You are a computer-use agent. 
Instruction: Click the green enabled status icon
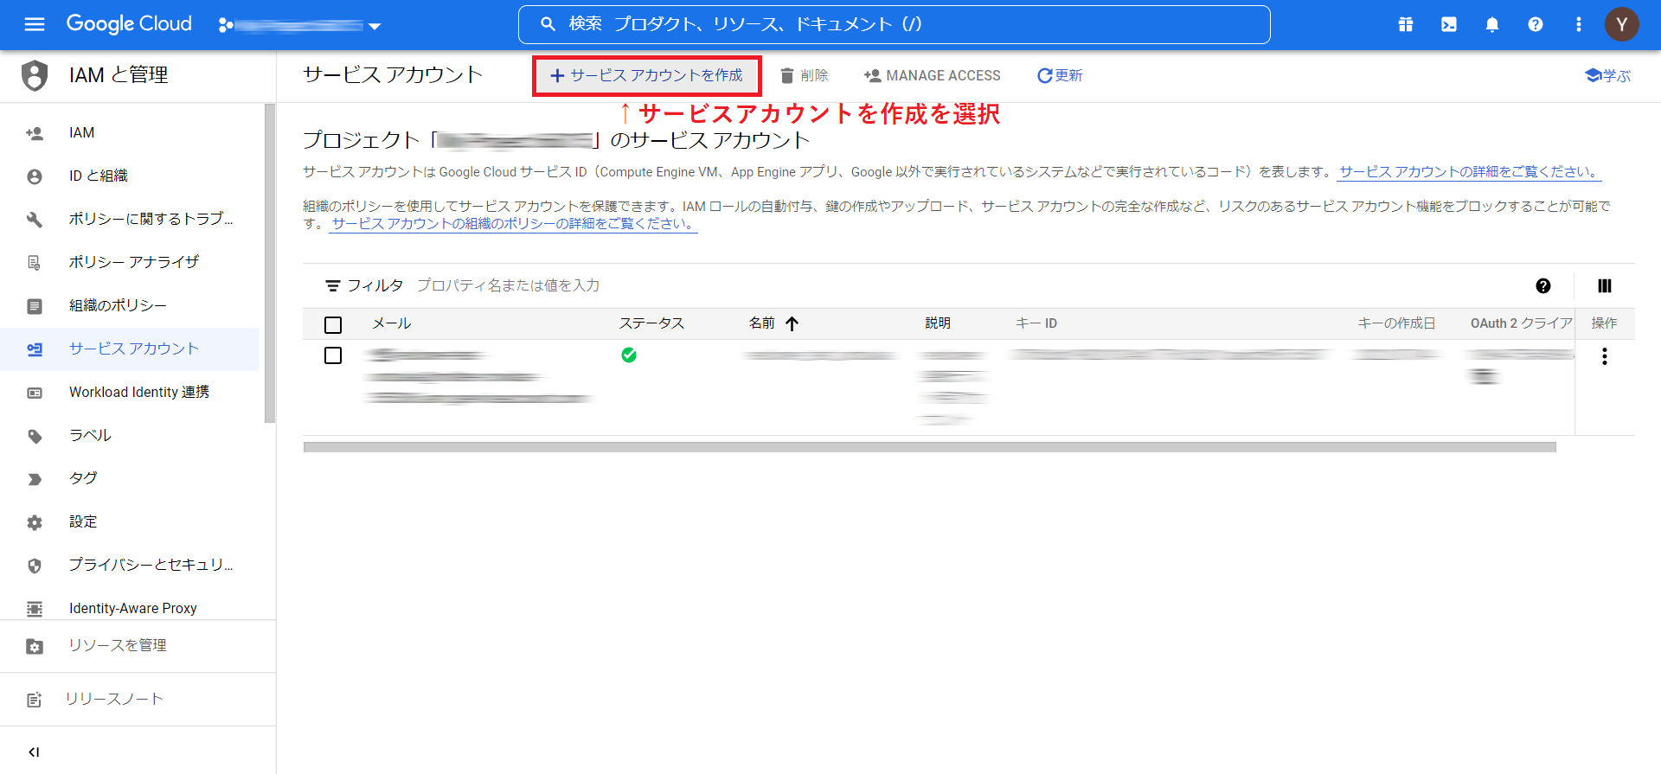click(x=629, y=355)
